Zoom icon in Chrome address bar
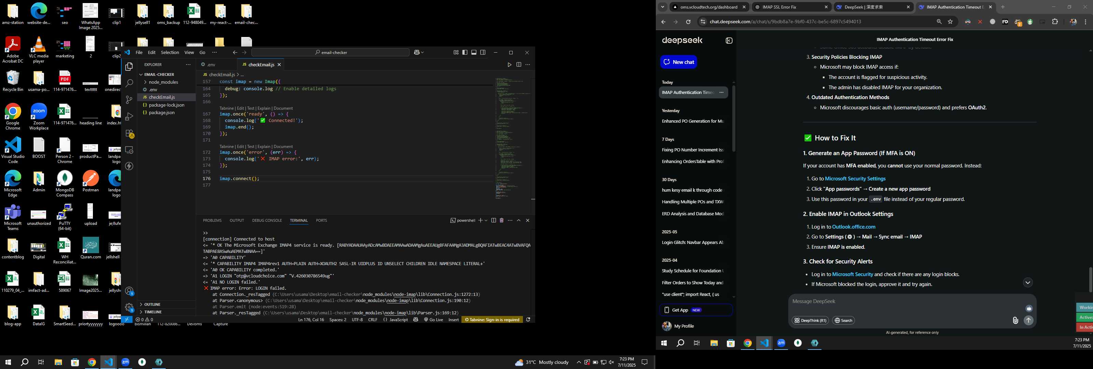The height and width of the screenshot is (369, 1093). [x=939, y=22]
